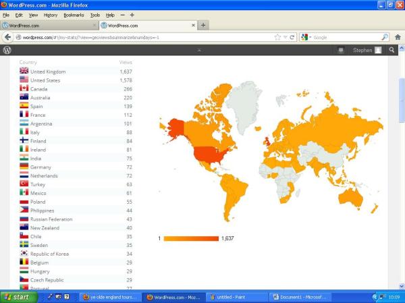Open search engine dropdown next to Google

pyautogui.click(x=310, y=38)
